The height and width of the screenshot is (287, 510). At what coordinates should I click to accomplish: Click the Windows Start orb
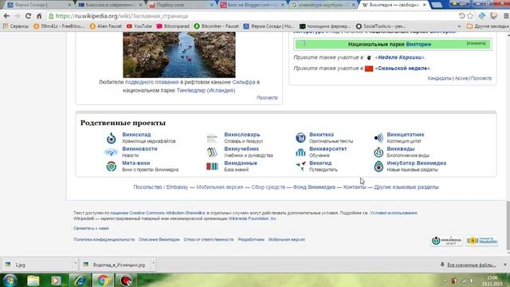click(10, 281)
